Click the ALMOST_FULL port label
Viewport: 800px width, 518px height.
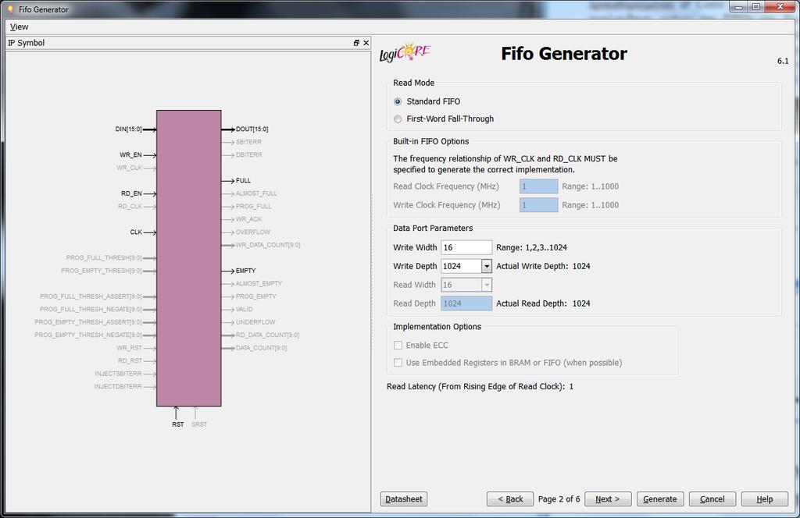[x=256, y=193]
